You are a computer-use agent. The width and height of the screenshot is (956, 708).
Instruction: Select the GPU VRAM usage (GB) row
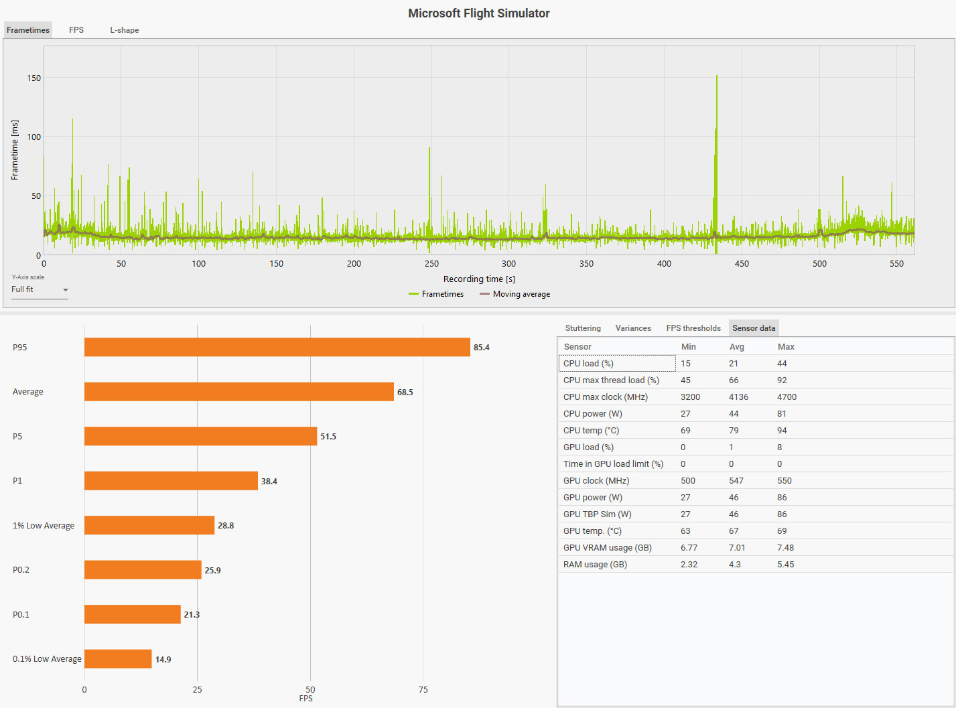(755, 547)
